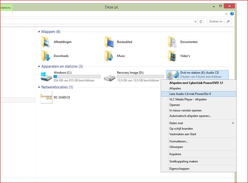This screenshot has height=183, width=248.
Task: Close the Deze pc window
Action: tap(229, 6)
